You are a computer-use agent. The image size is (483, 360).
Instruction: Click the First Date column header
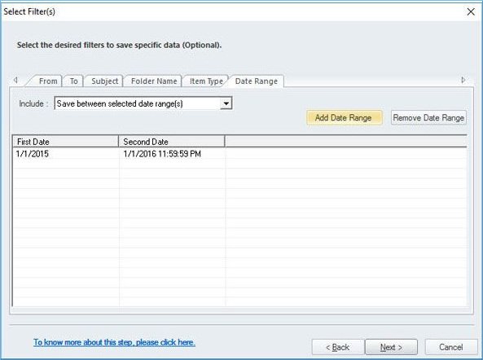coord(65,142)
